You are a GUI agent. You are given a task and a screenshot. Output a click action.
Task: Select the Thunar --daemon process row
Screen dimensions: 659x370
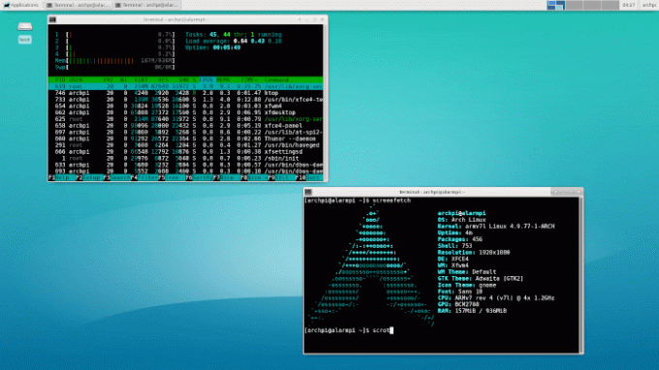[x=186, y=139]
